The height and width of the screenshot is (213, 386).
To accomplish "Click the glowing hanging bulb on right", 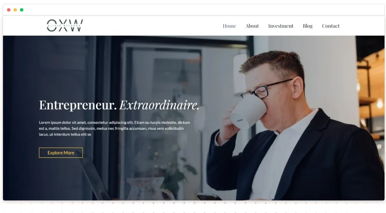I will pyautogui.click(x=379, y=103).
